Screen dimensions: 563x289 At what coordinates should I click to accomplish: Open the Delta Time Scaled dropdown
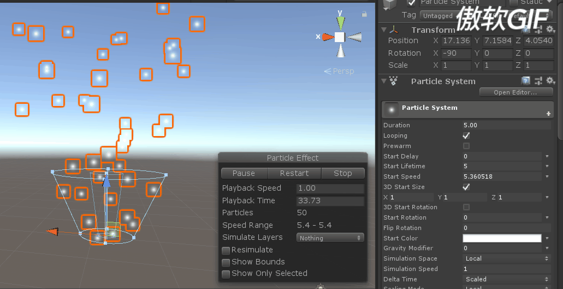507,279
